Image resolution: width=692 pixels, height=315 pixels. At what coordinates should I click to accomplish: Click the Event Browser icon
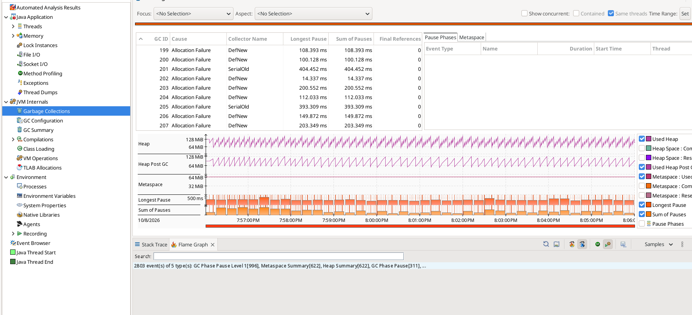coord(13,243)
